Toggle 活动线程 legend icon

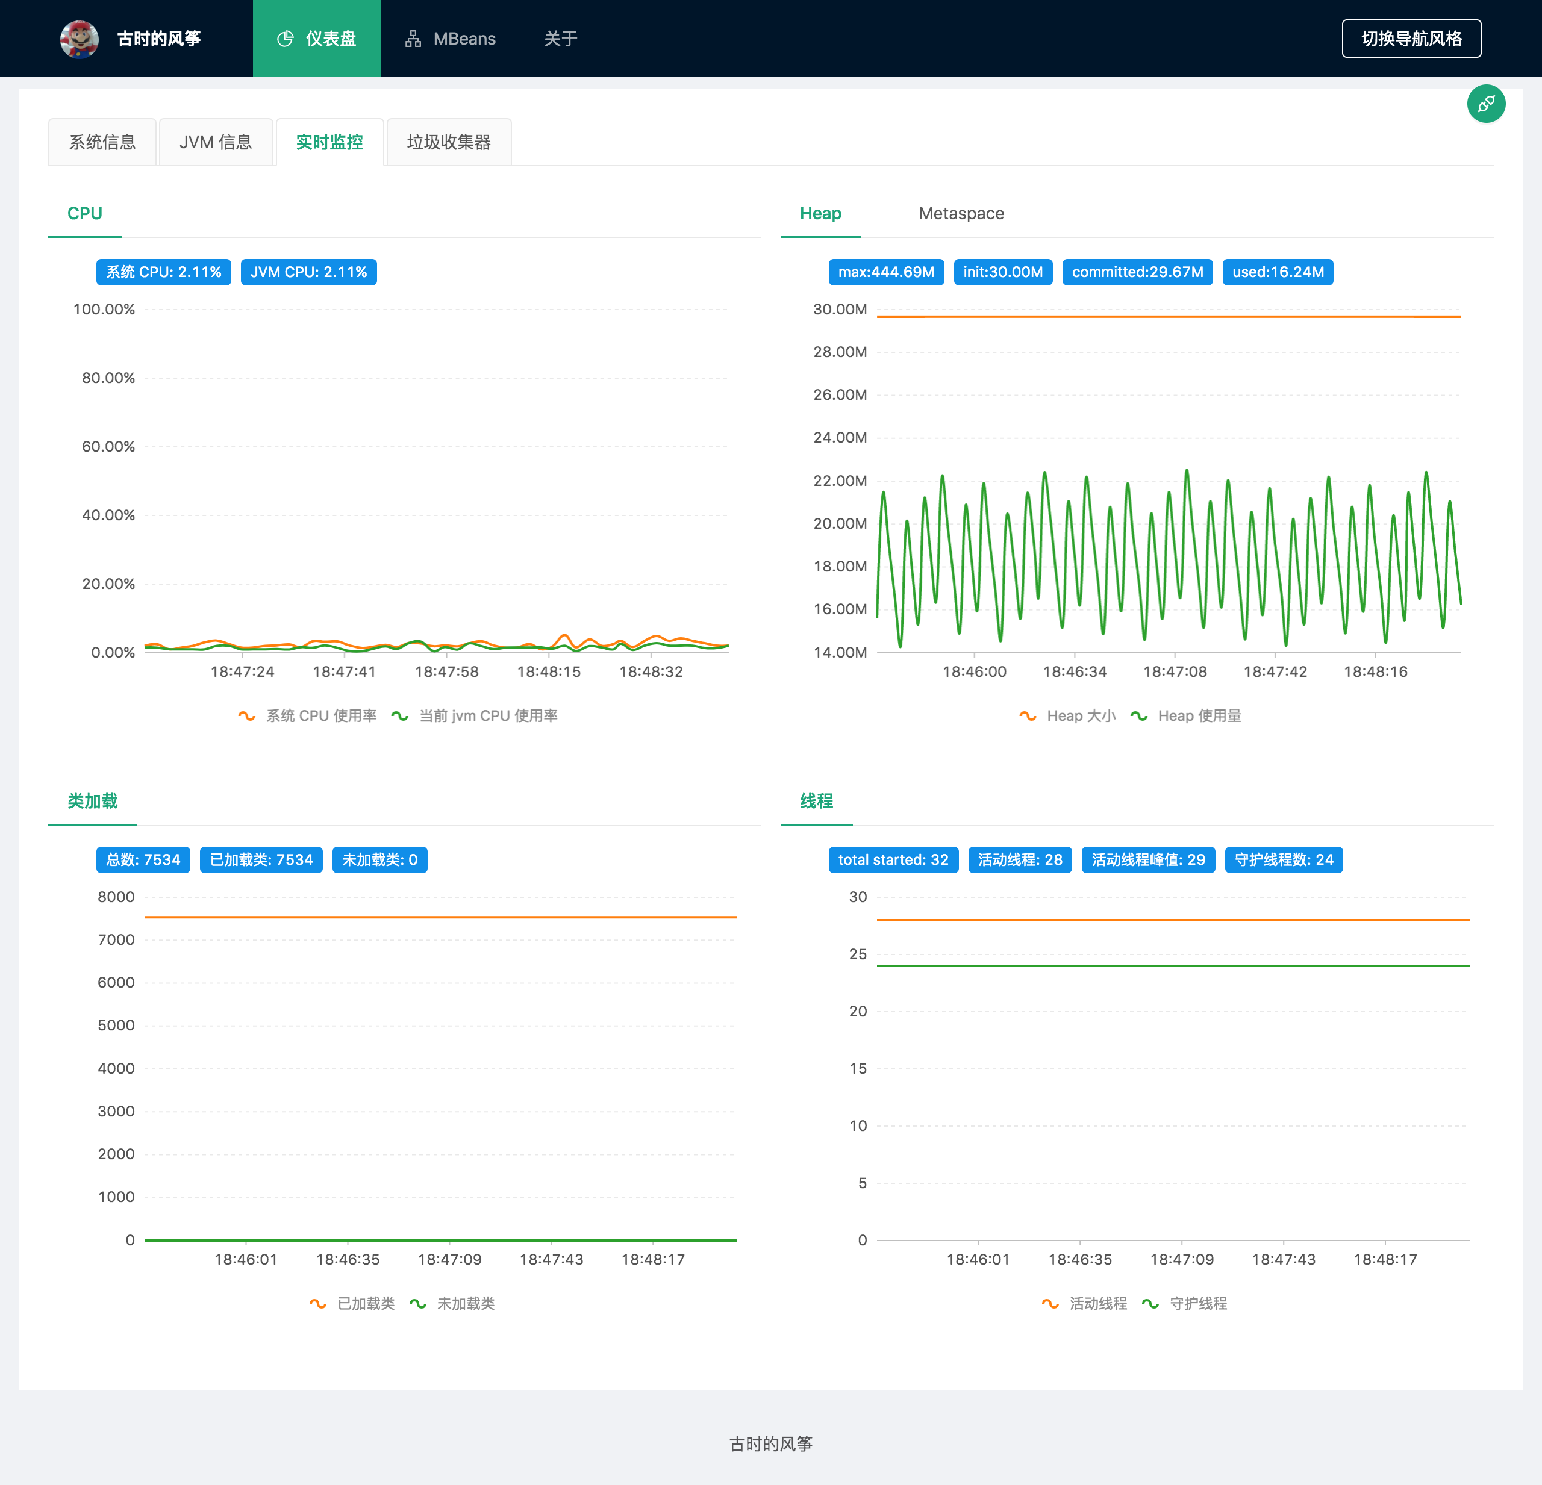pyautogui.click(x=1050, y=1303)
